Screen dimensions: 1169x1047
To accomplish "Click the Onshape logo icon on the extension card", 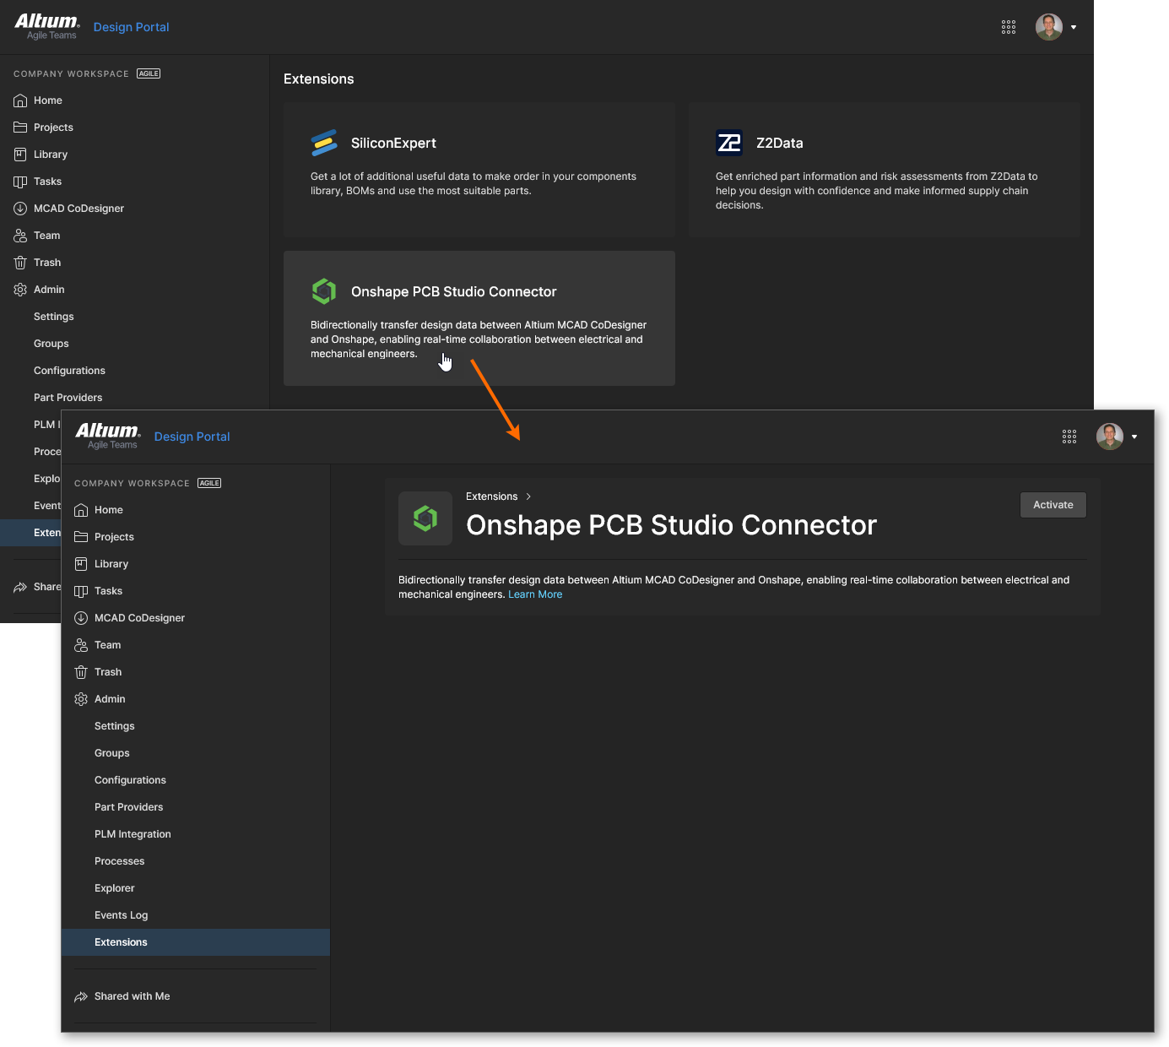I will point(324,291).
